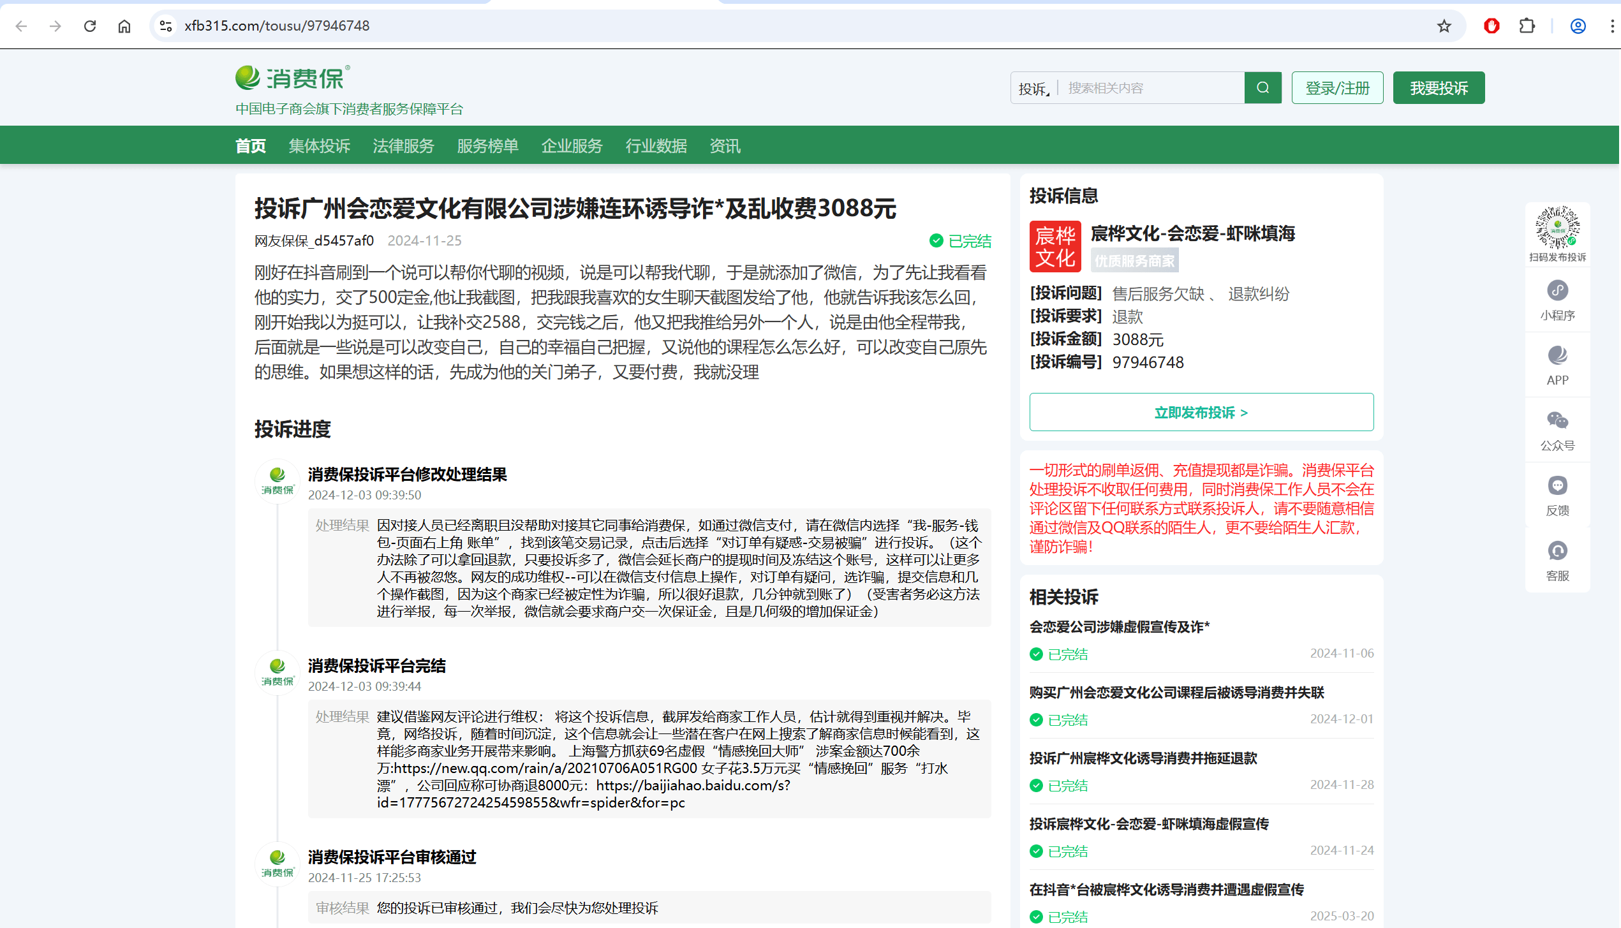Open the 行业数据 navigation tab
This screenshot has width=1621, height=928.
click(656, 146)
